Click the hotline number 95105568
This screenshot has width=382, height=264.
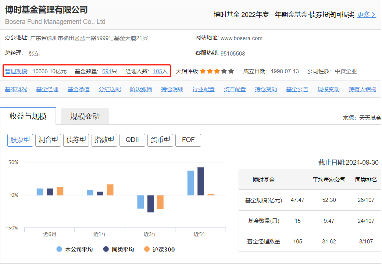coord(233,54)
